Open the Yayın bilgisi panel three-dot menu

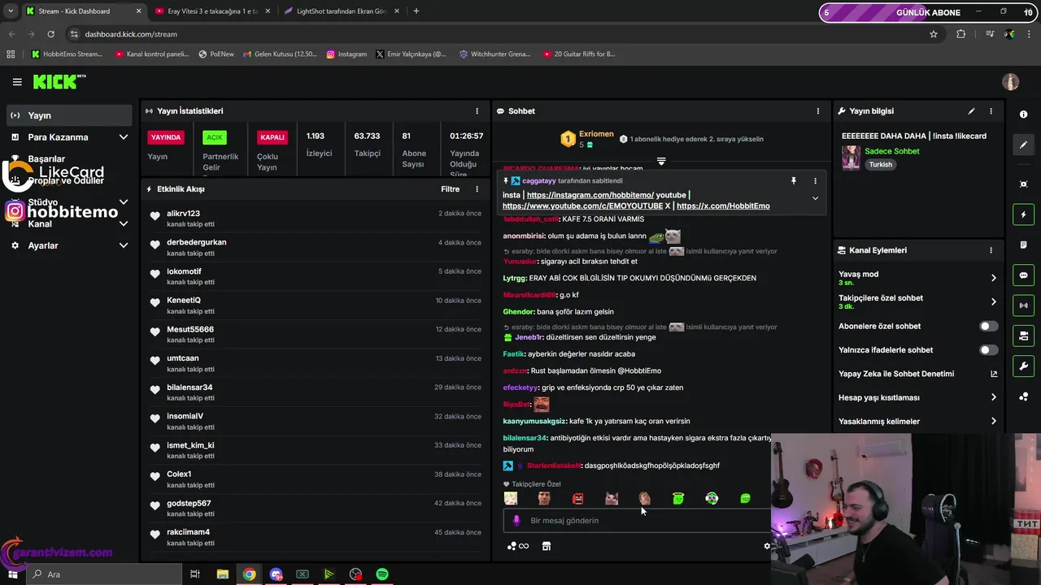(x=991, y=111)
